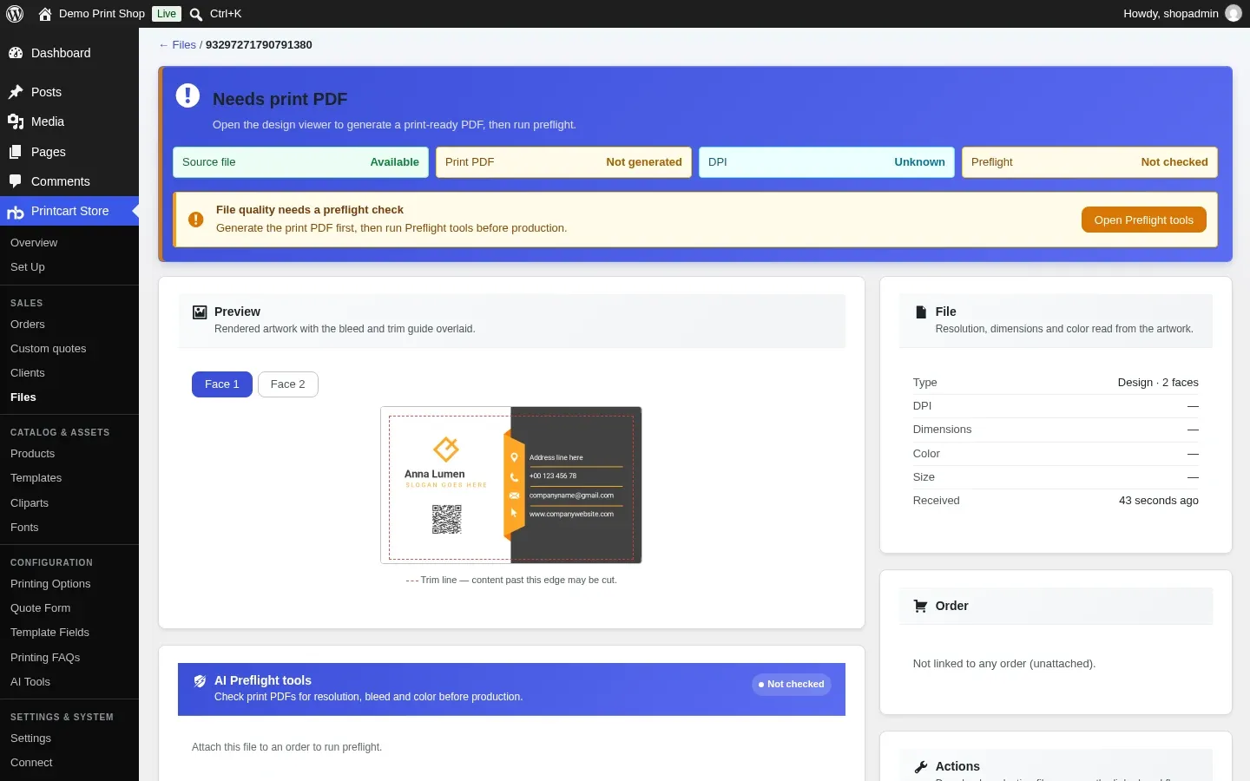The image size is (1250, 781).
Task: Click the Open Preflight tools button
Action: pos(1144,220)
